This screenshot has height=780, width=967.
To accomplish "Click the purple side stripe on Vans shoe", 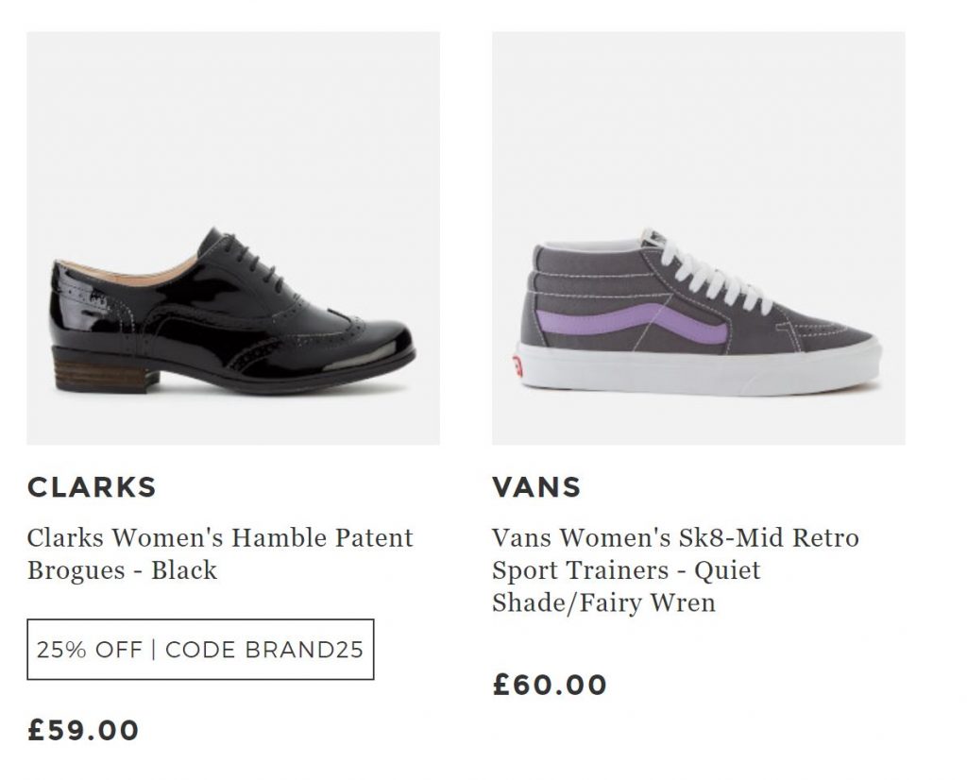I will (x=661, y=321).
